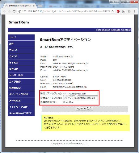The width and height of the screenshot is (139, 153).
Task: Click the Host value ending smartrem.jp
Action: pos(70,87)
